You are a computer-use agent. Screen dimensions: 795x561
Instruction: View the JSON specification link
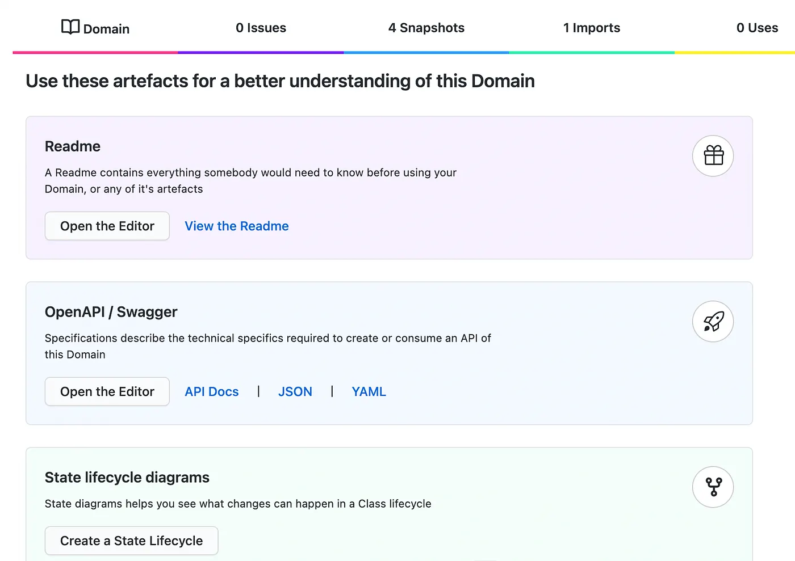tap(295, 391)
